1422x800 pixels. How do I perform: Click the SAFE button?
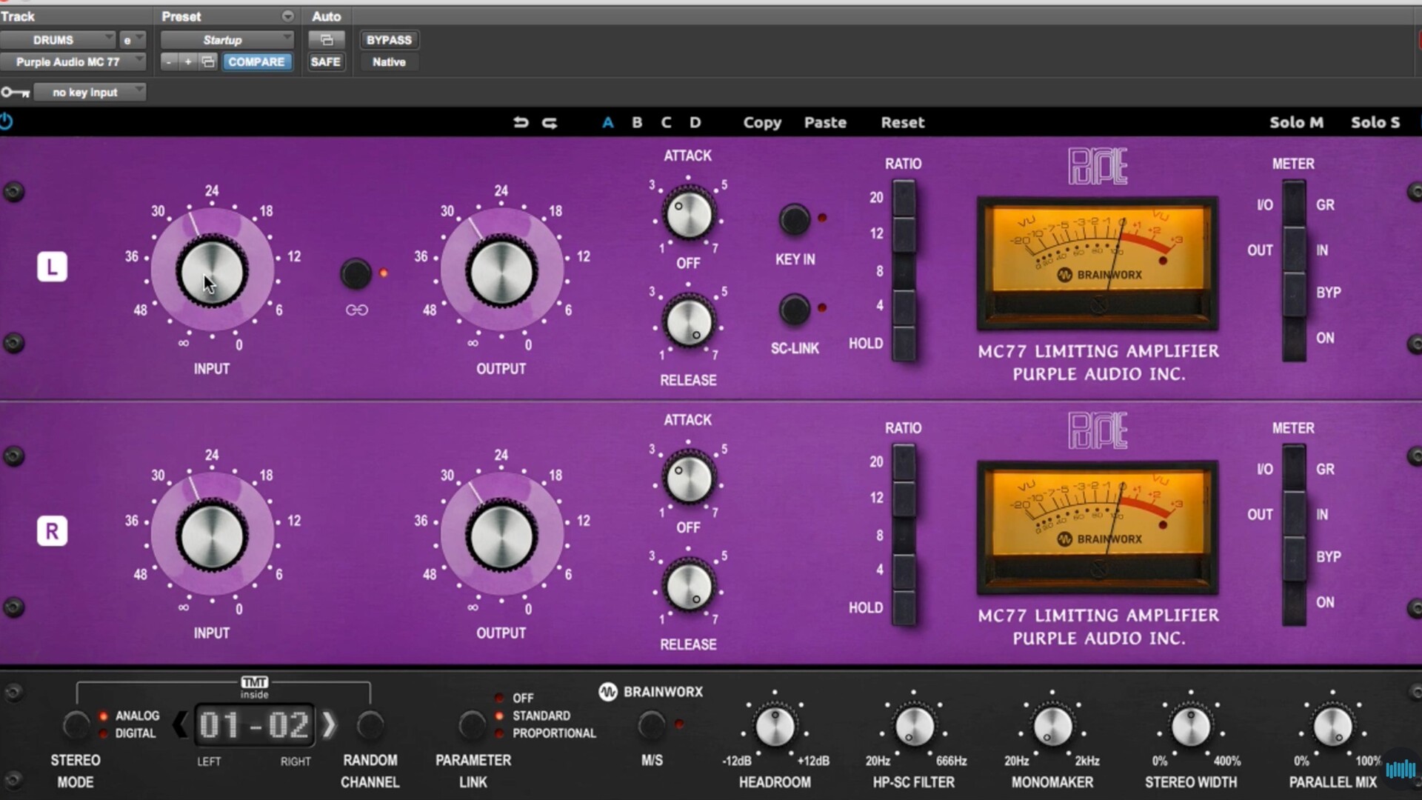(x=325, y=62)
